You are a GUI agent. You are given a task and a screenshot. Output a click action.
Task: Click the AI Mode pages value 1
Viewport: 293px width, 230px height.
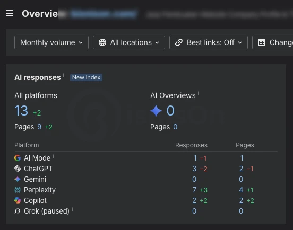pyautogui.click(x=242, y=158)
